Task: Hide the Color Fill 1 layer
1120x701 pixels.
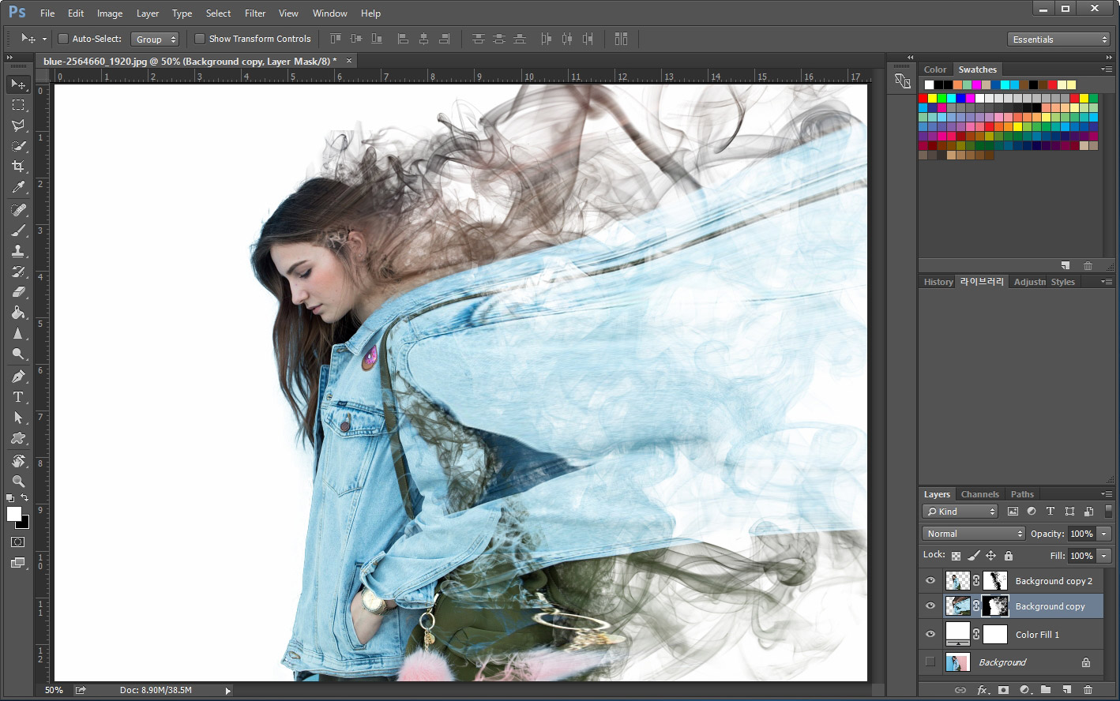Action: 930,635
